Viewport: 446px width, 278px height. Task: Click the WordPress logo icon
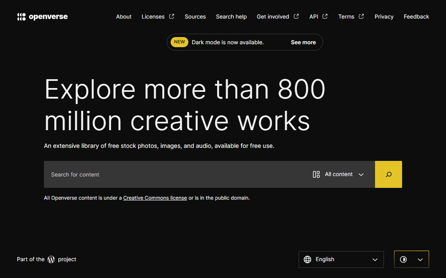click(51, 259)
